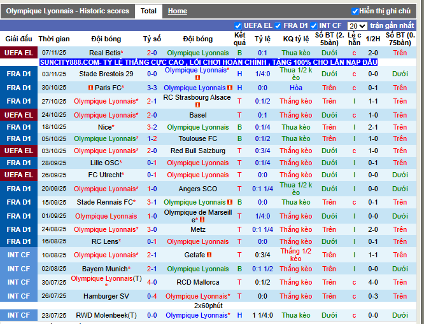Click RWD Molenbeek(T) team name
The width and height of the screenshot is (424, 324).
106,315
